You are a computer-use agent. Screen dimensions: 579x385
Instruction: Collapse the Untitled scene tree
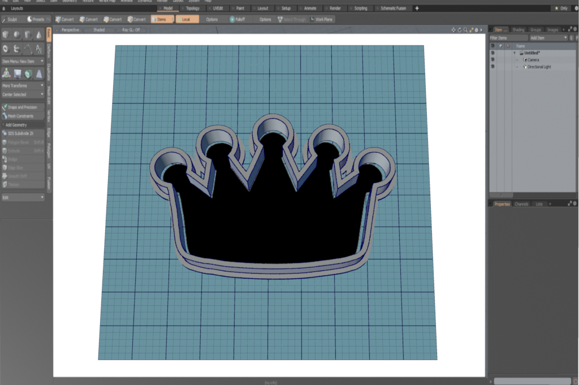point(515,53)
